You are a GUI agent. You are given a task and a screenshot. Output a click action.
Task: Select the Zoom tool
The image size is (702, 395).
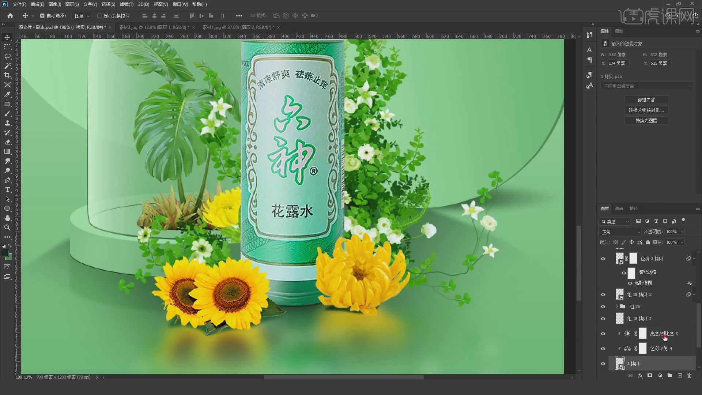(x=7, y=227)
